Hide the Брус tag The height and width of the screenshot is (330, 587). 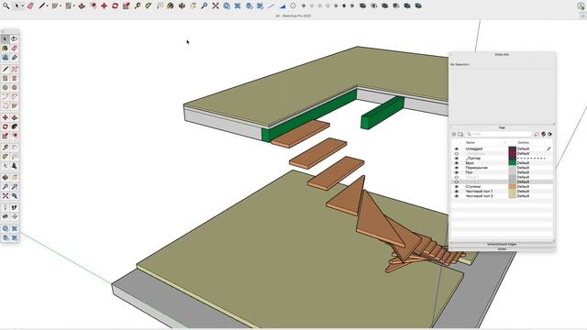457,163
